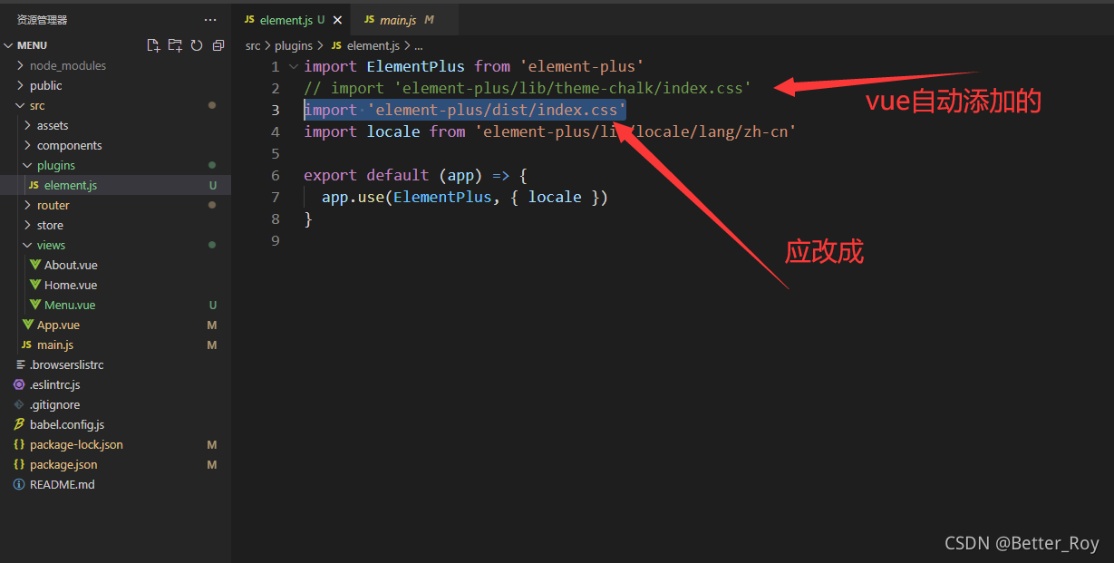Refresh the explorer with the refresh icon
Image resolution: width=1114 pixels, height=563 pixels.
coord(197,45)
